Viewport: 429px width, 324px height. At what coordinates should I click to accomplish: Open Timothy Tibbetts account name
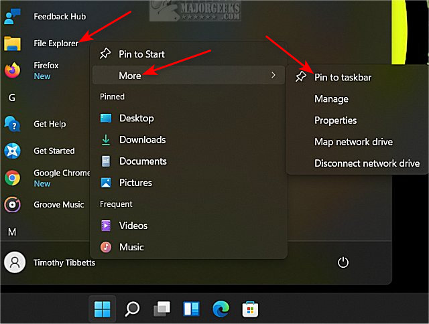[x=64, y=262]
